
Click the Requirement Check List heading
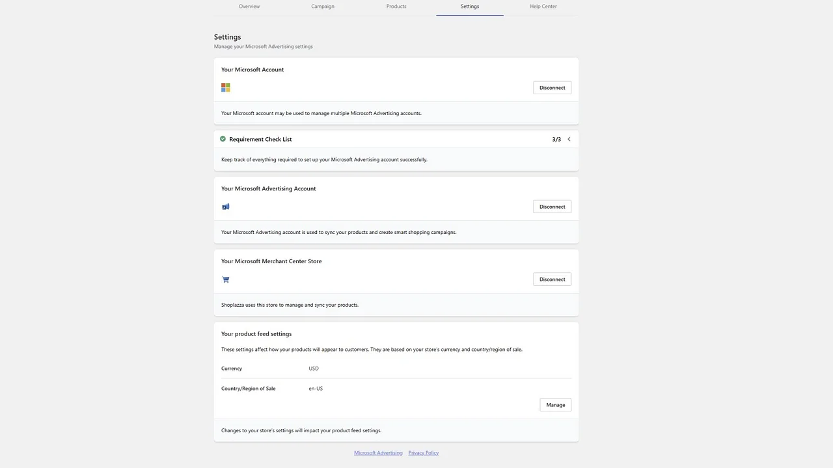[x=260, y=138]
